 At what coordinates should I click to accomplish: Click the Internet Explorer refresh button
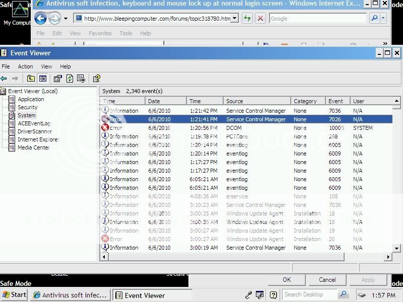(x=247, y=18)
